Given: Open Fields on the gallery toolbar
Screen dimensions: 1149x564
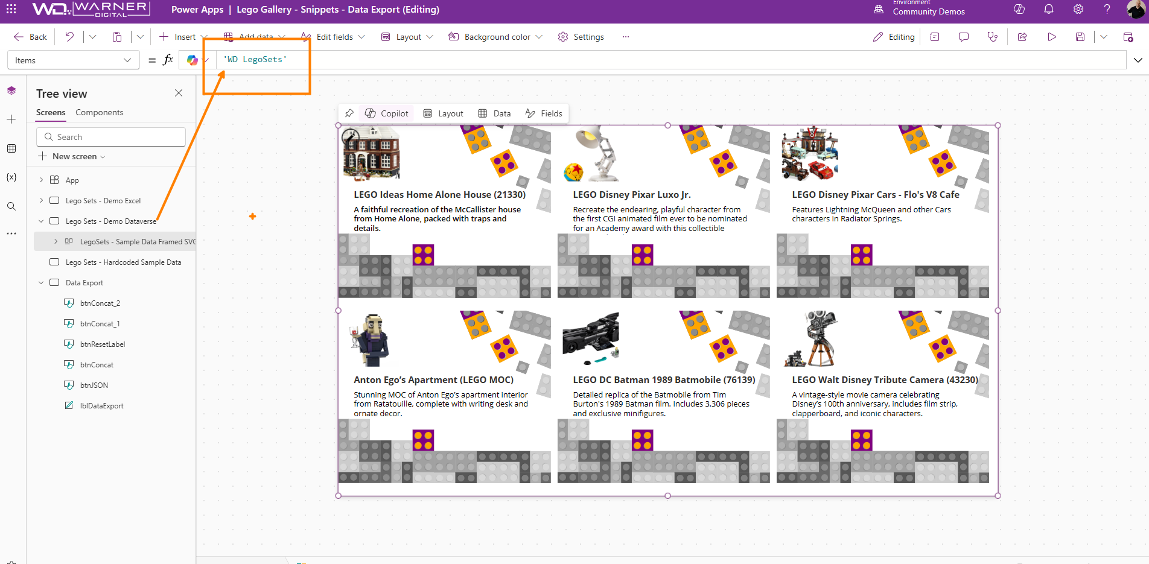Looking at the screenshot, I should click(x=544, y=113).
